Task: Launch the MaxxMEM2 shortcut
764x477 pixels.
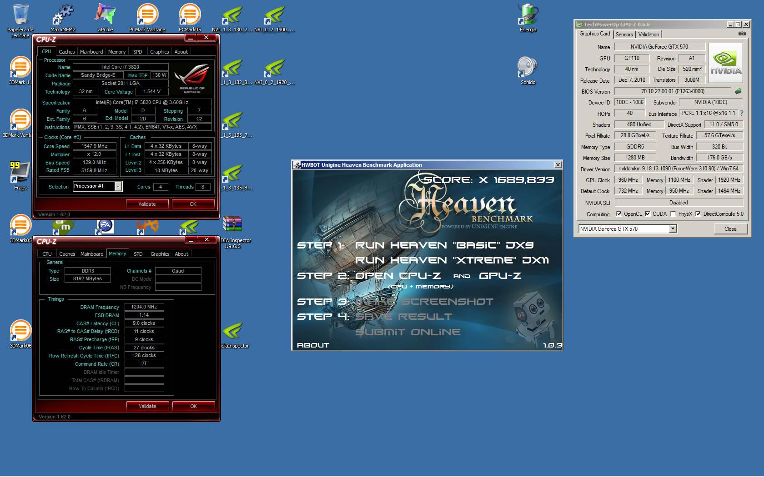Action: (x=63, y=18)
